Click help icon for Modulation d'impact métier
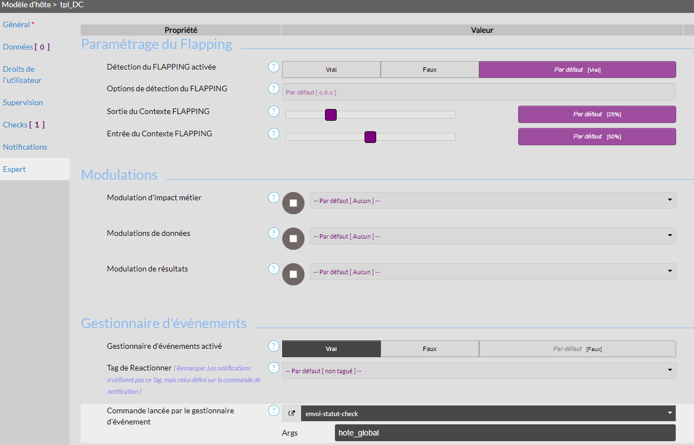This screenshot has width=694, height=445. (x=273, y=197)
